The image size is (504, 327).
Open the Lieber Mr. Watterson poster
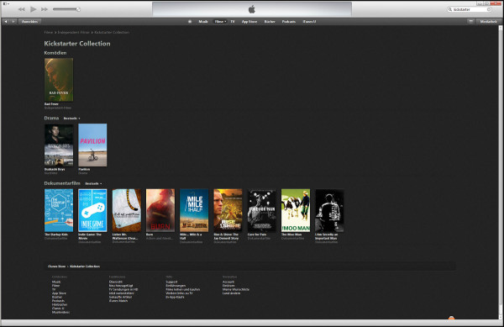pos(127,210)
